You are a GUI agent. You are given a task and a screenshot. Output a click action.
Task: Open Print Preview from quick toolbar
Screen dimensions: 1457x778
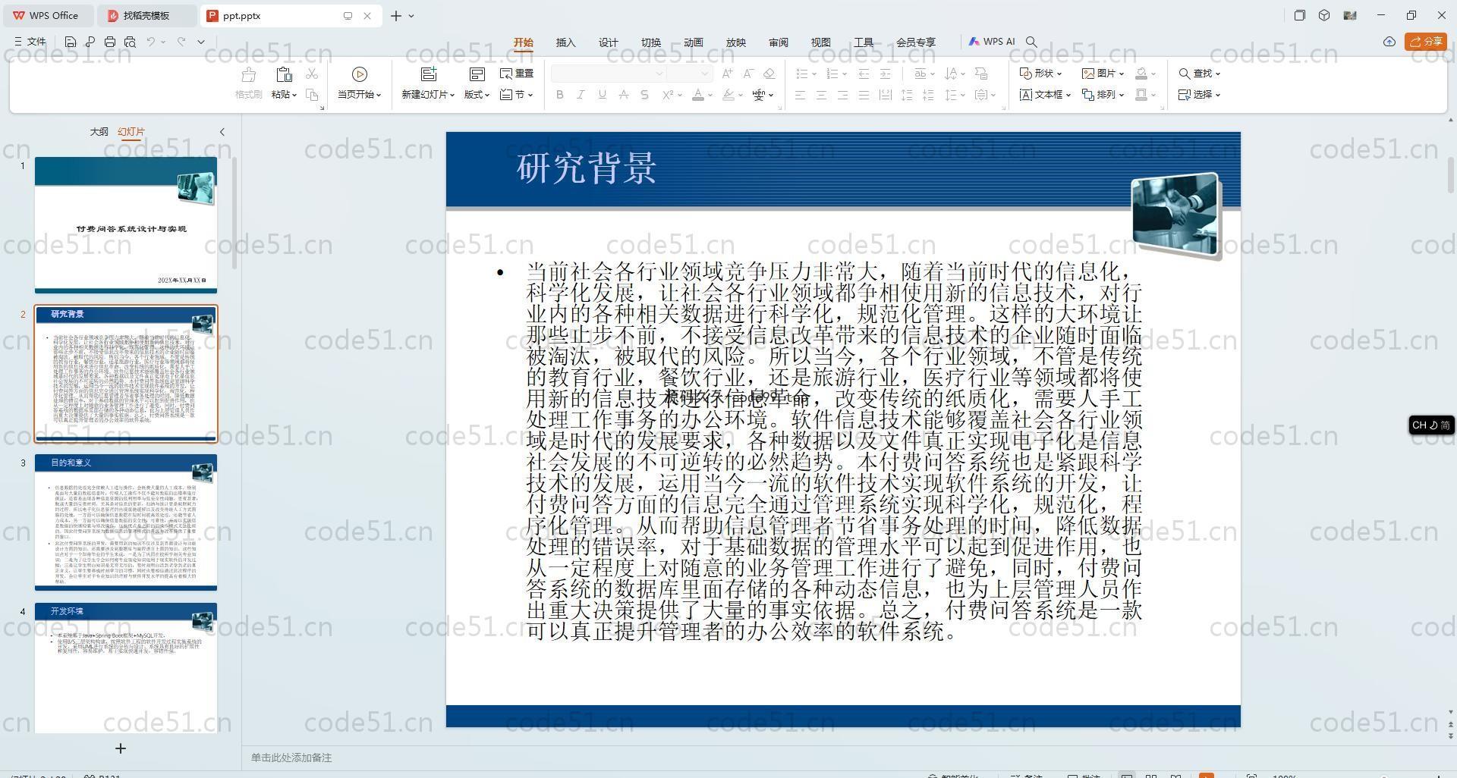(x=130, y=42)
